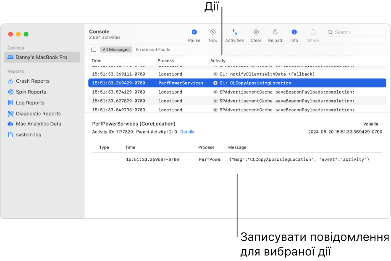Click the Pause toolbar icon
Image resolution: width=391 pixels, height=261 pixels.
coord(194,32)
